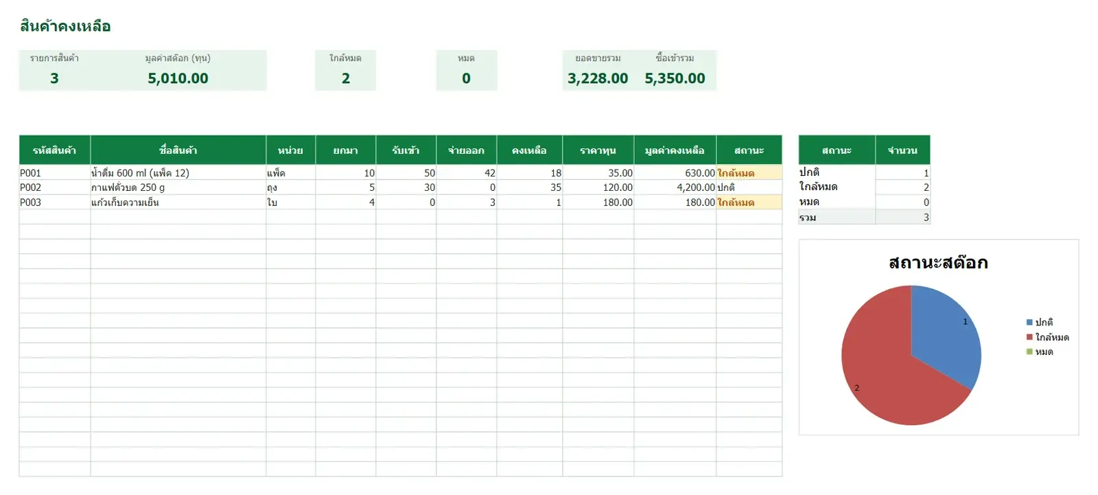Select total sales value 3,228.00
Viewport: 1098px width, 495px height.
[x=598, y=78]
